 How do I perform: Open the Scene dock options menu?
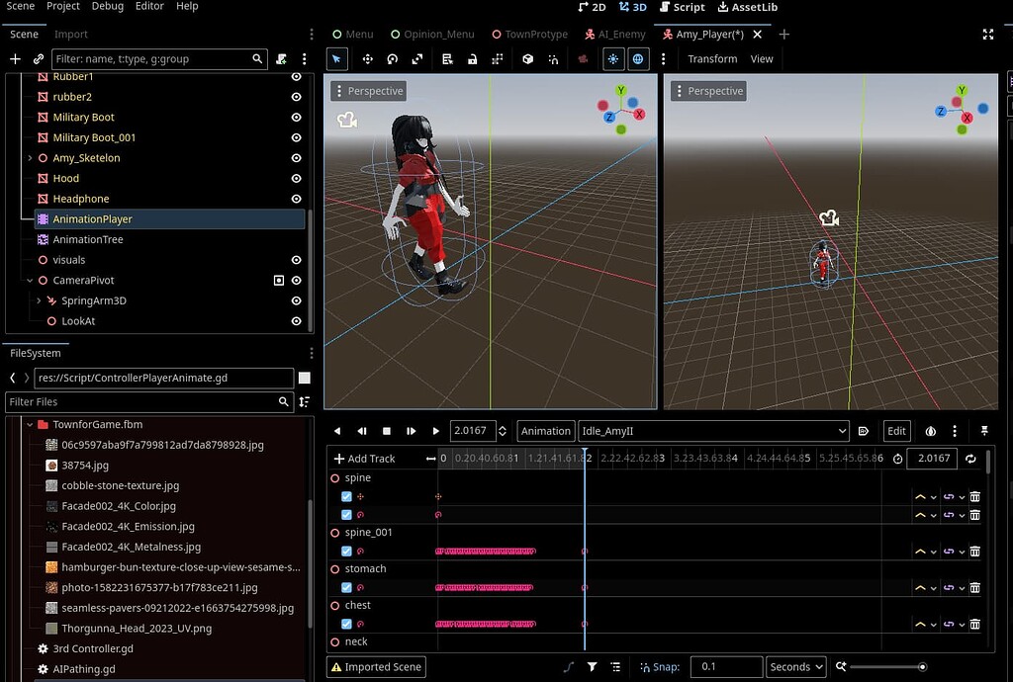pos(312,35)
